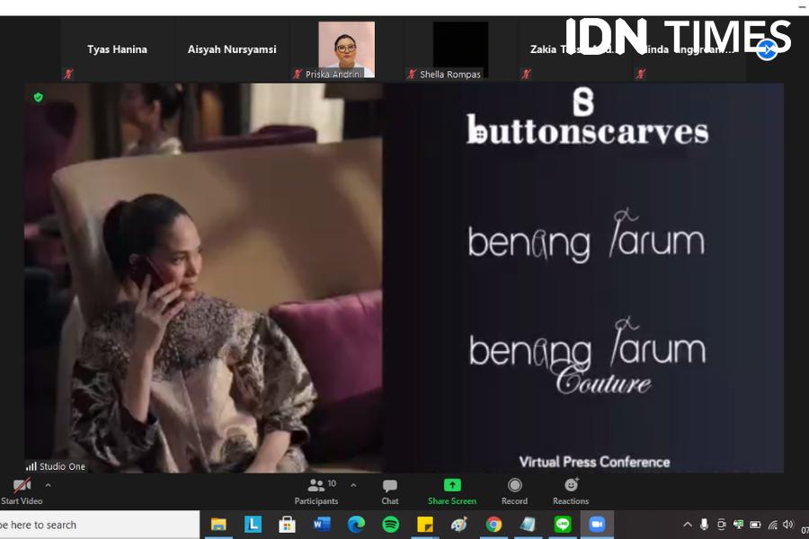Open Paint from the taskbar

pyautogui.click(x=459, y=525)
